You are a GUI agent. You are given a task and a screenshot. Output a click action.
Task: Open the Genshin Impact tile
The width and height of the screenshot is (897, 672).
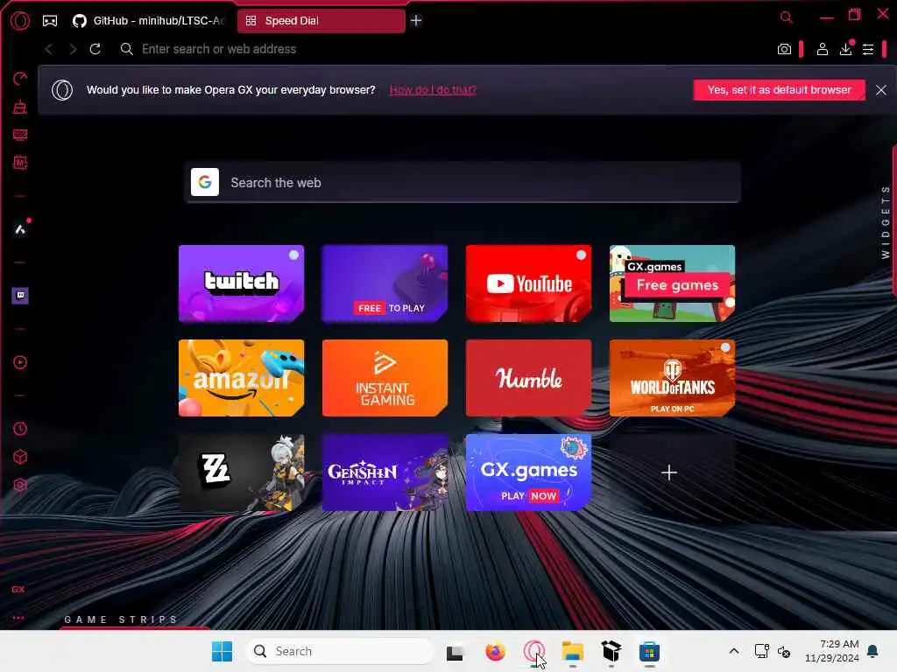point(385,472)
